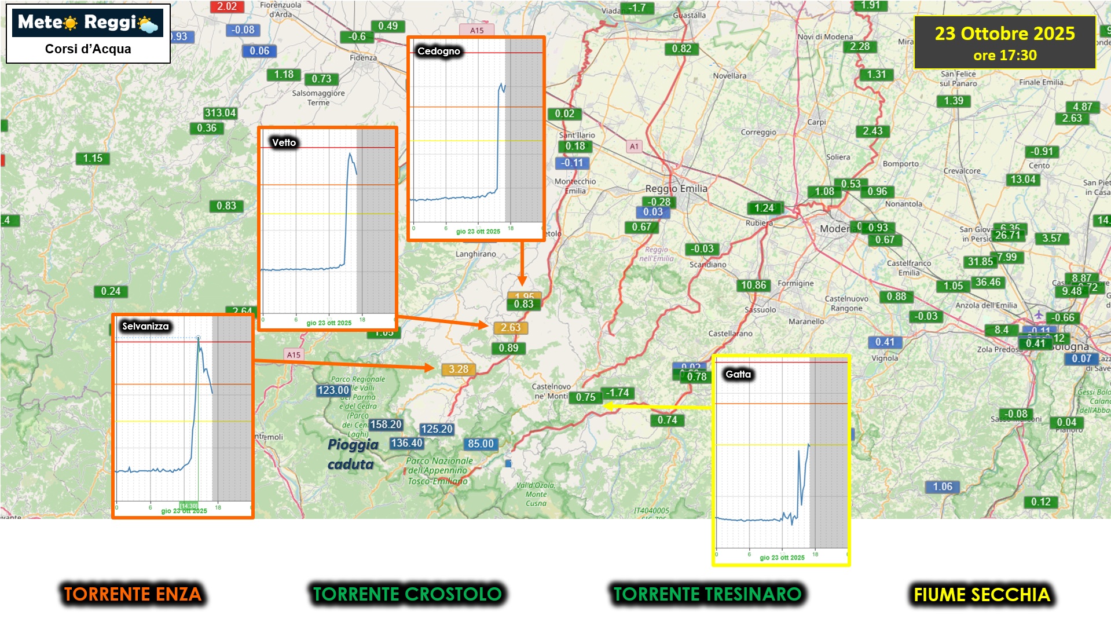Open the Cedogno water level chart
This screenshot has height=622, width=1111.
[476, 139]
